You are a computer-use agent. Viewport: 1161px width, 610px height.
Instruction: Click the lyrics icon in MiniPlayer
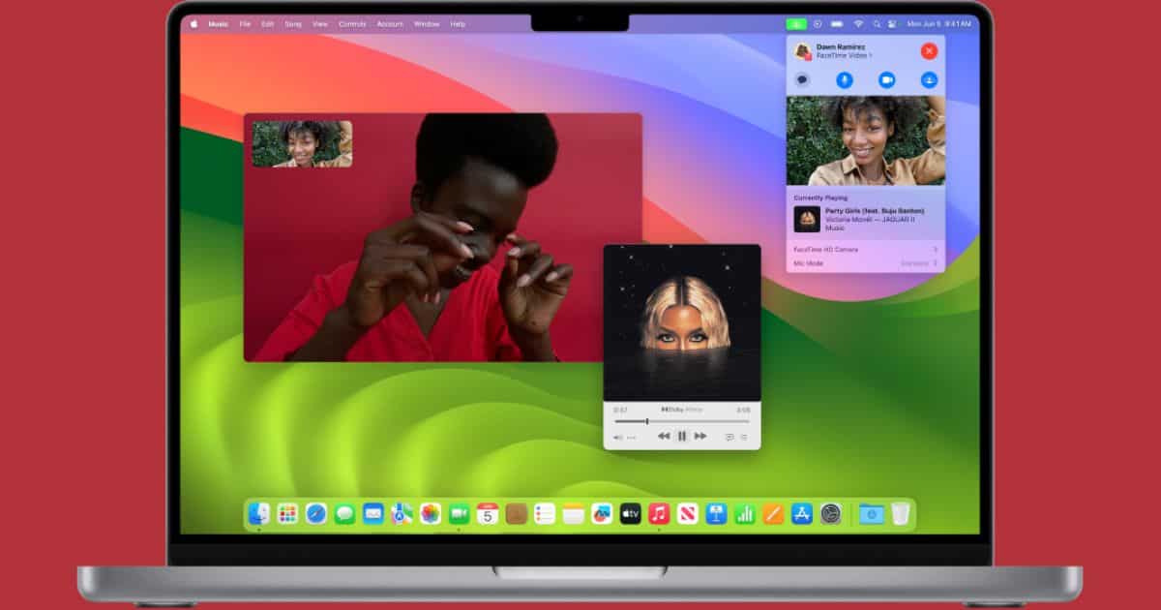[x=729, y=437]
